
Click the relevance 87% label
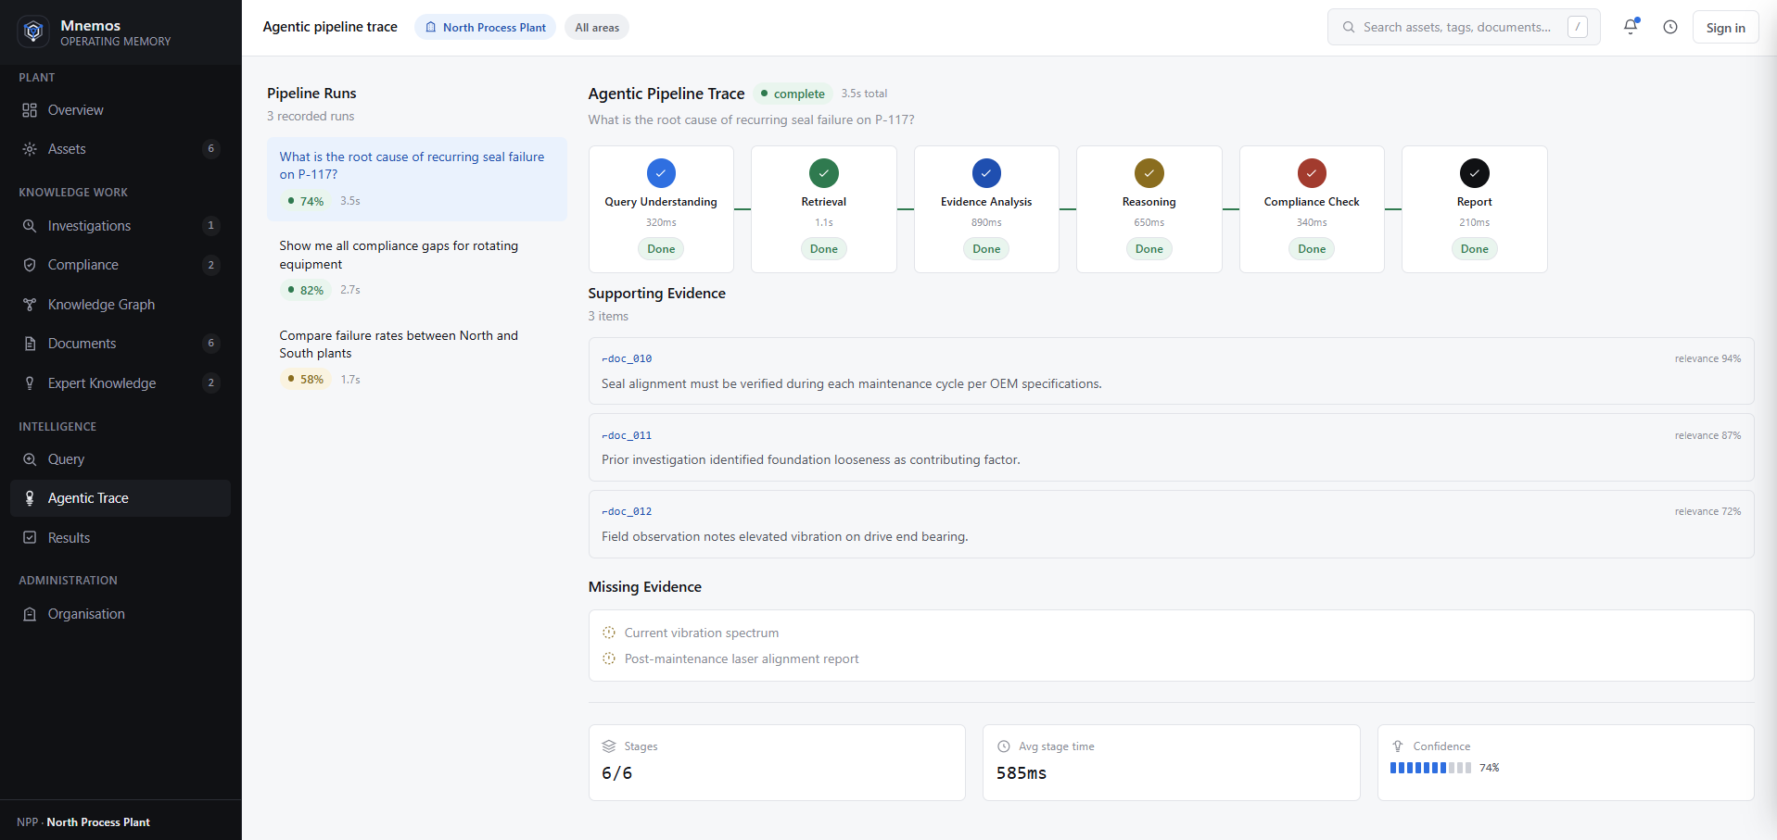click(x=1707, y=435)
